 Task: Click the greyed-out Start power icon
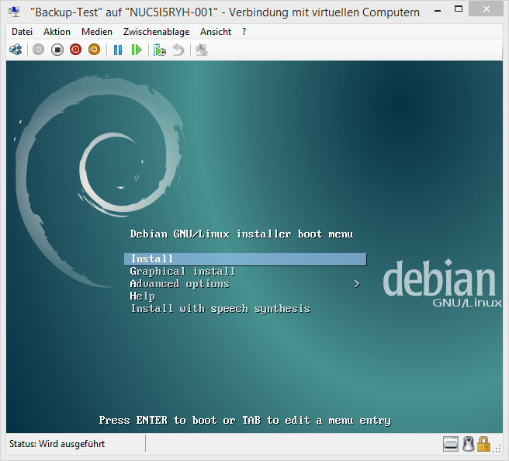(x=38, y=50)
